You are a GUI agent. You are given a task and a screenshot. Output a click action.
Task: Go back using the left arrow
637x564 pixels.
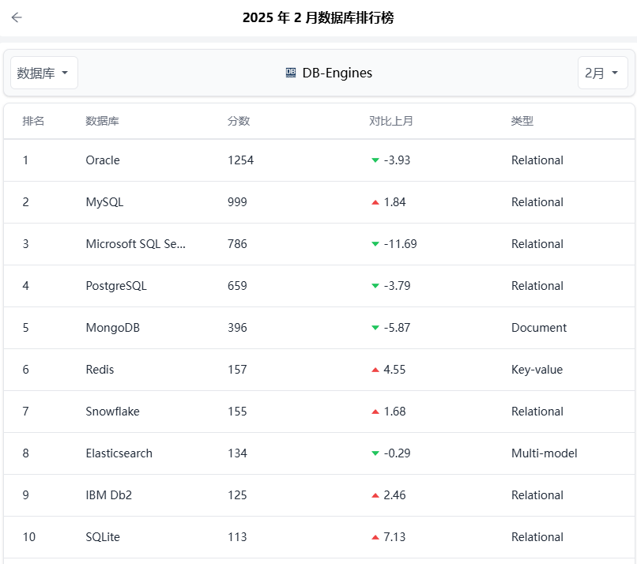pos(17,17)
